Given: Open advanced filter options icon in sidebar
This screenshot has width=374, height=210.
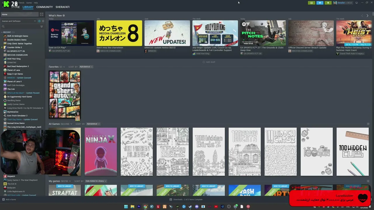Looking at the screenshot, I should (x=41, y=27).
